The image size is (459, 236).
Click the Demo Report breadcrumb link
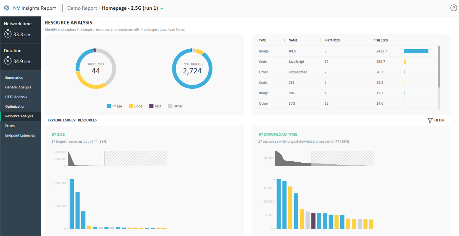click(x=82, y=8)
